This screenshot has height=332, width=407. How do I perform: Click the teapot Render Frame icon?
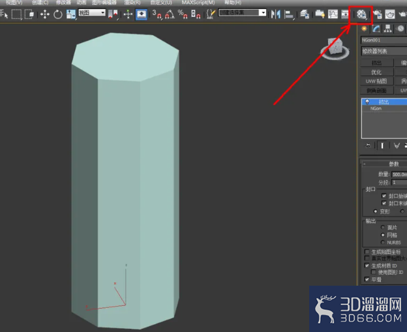click(x=389, y=14)
